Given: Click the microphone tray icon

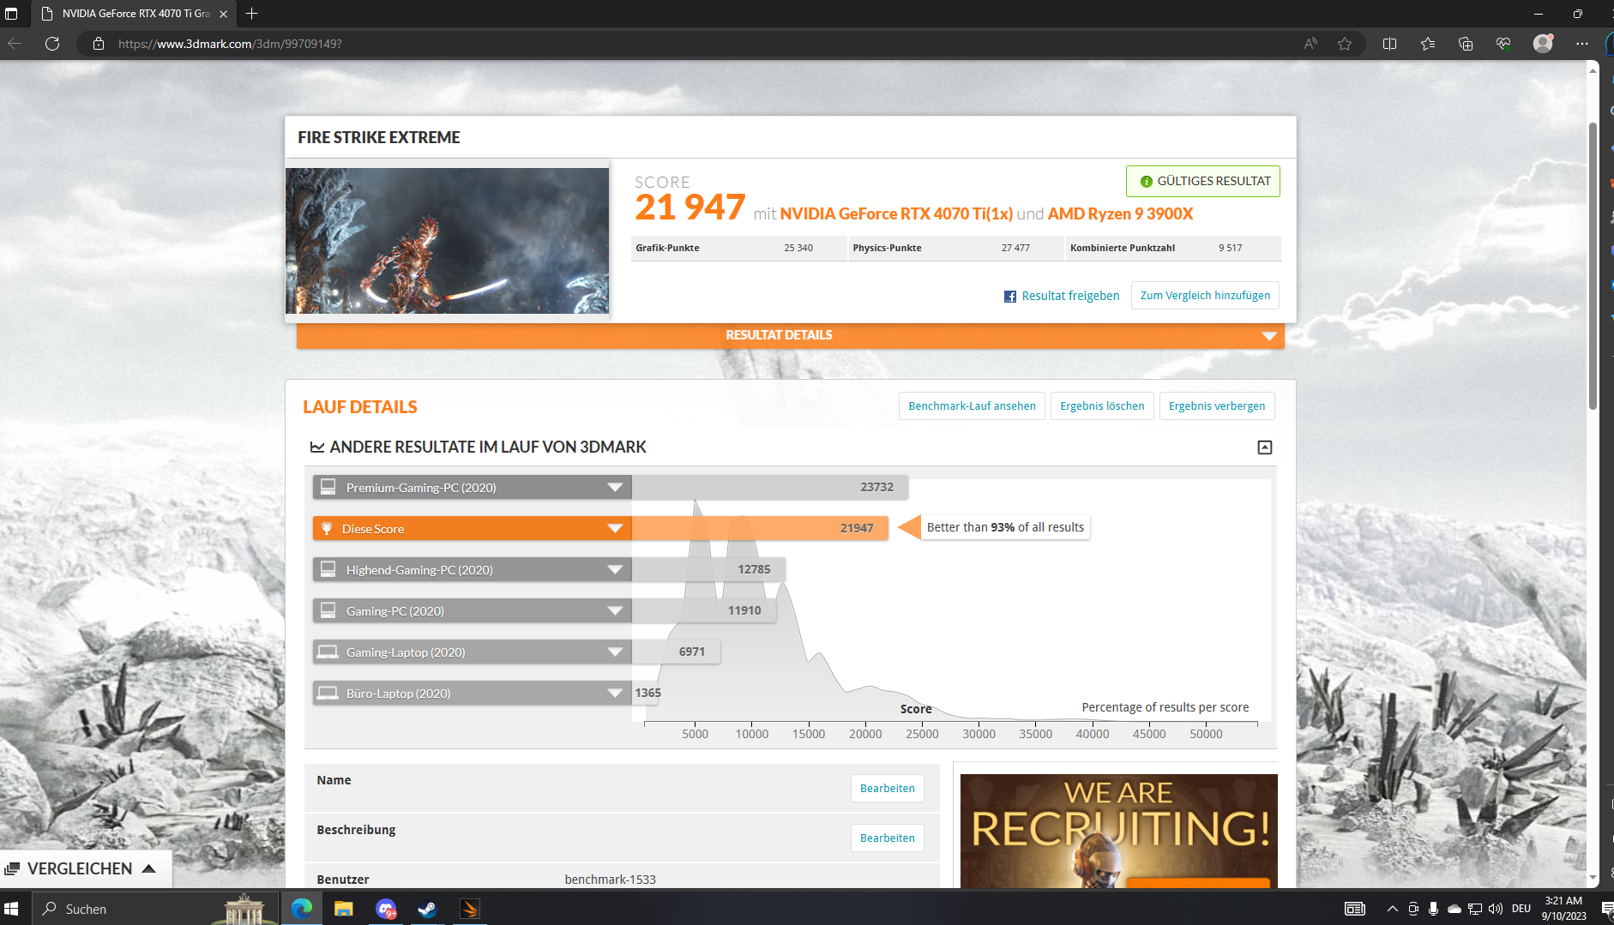Looking at the screenshot, I should click(1433, 909).
